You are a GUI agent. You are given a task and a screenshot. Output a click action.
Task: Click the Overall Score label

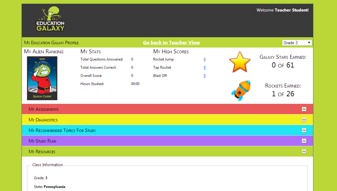[x=91, y=76]
